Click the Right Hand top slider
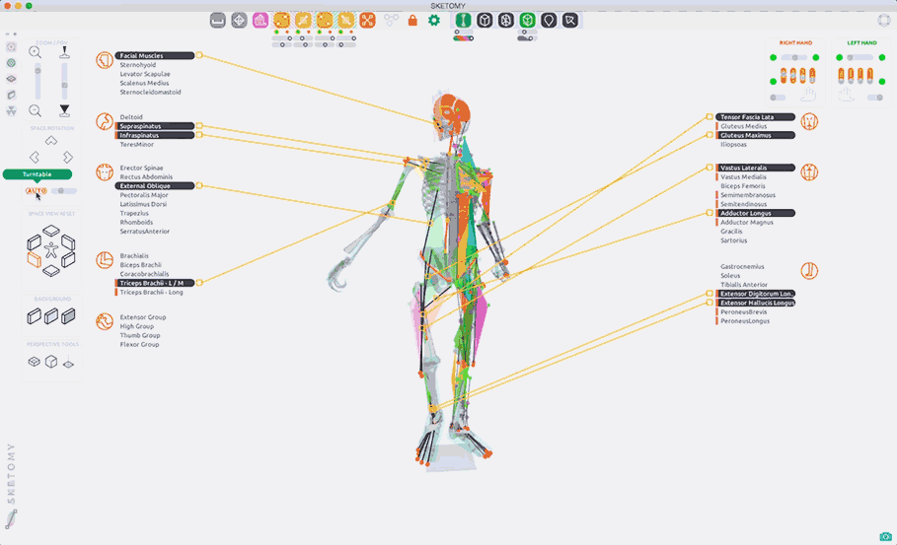Viewport: 897px width, 545px height. (x=793, y=58)
